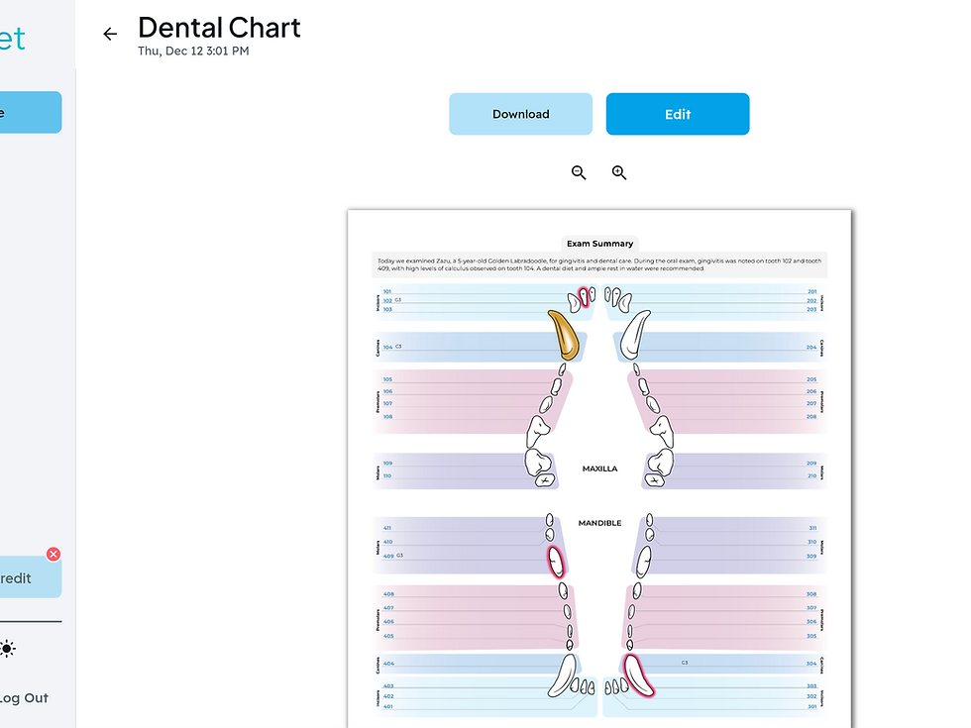
Task: Open the credit button in the sidebar
Action: pos(28,578)
